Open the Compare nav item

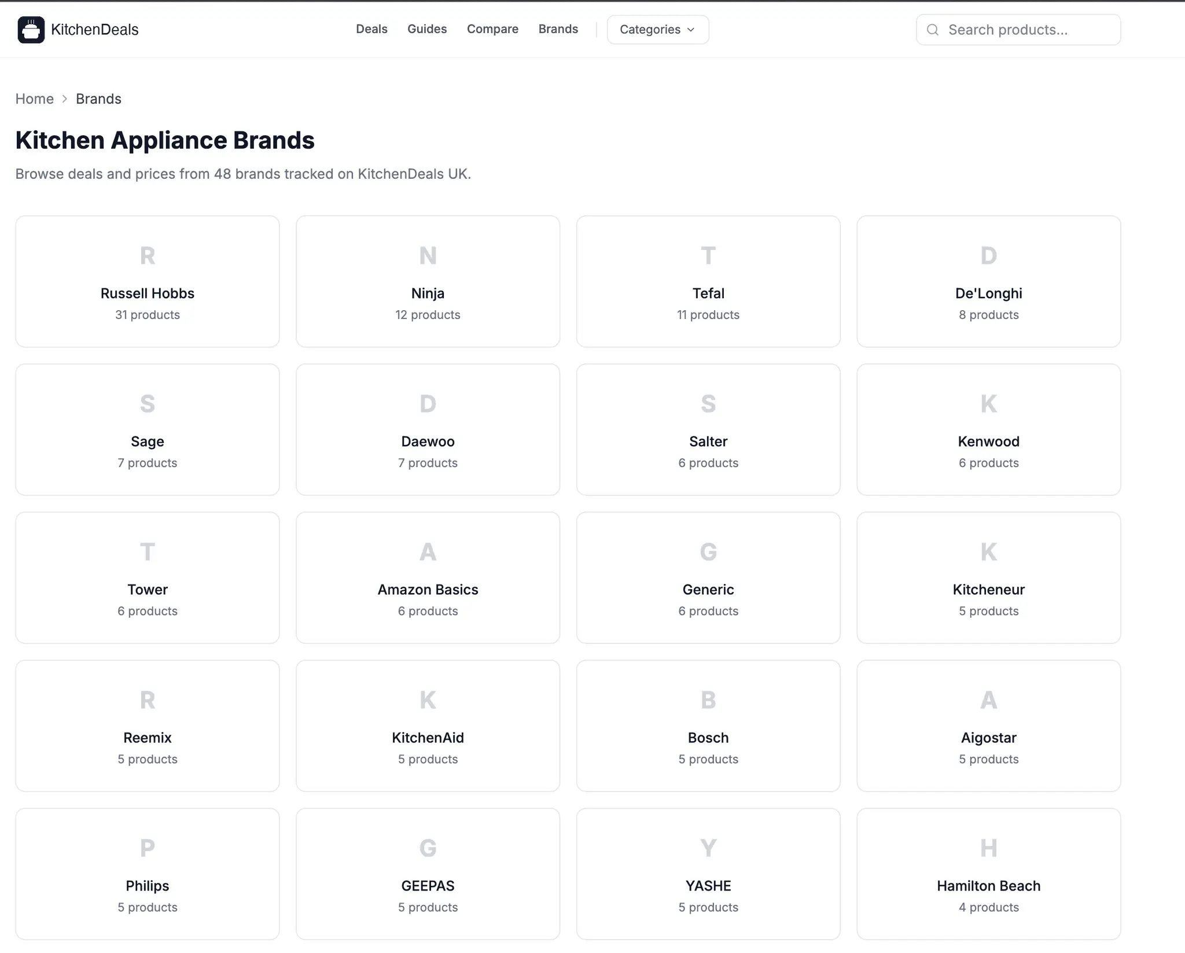click(492, 29)
